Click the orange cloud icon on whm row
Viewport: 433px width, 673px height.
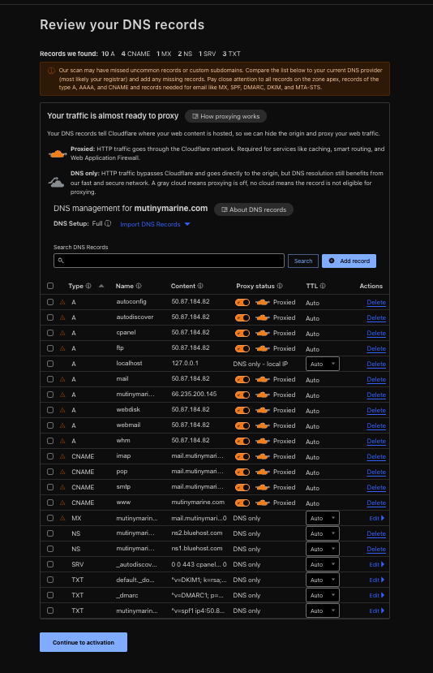pyautogui.click(x=263, y=442)
